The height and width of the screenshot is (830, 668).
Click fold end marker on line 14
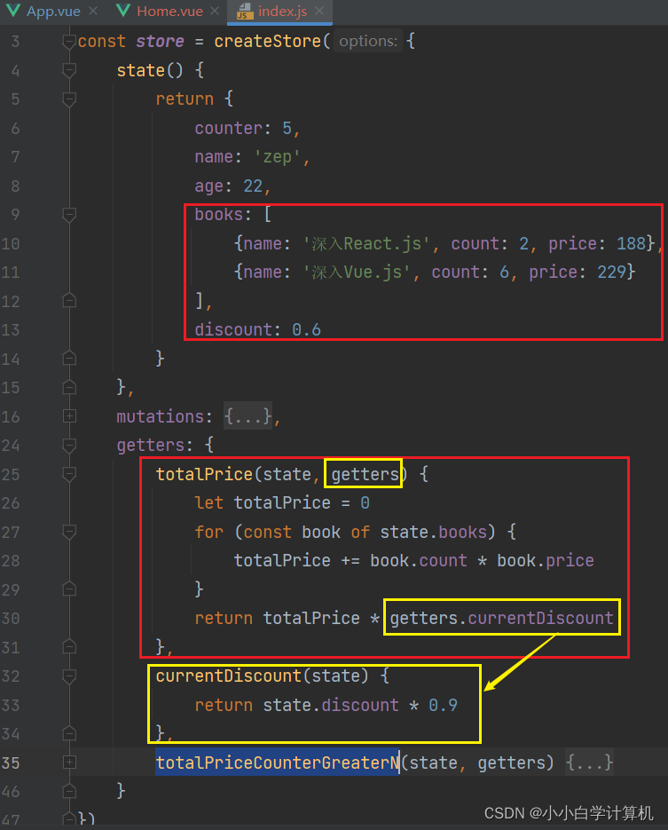click(x=69, y=359)
